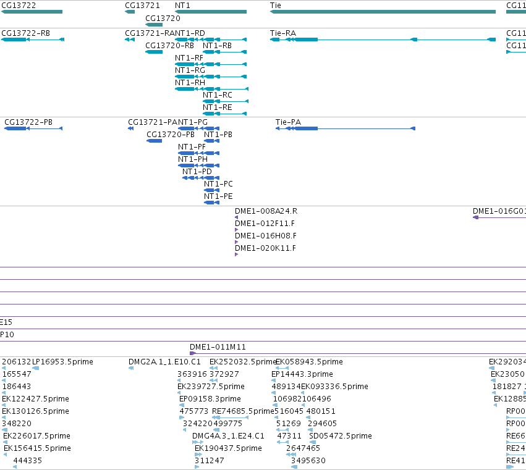Click the LP16953.5prime EST label
The height and width of the screenshot is (470, 526).
coord(62,362)
